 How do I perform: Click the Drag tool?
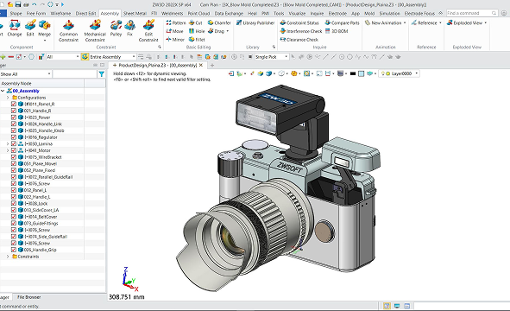pos(218,31)
